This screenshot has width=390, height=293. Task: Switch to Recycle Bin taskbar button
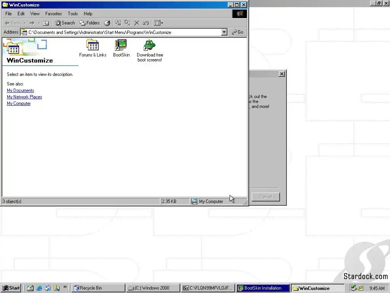[x=99, y=288]
